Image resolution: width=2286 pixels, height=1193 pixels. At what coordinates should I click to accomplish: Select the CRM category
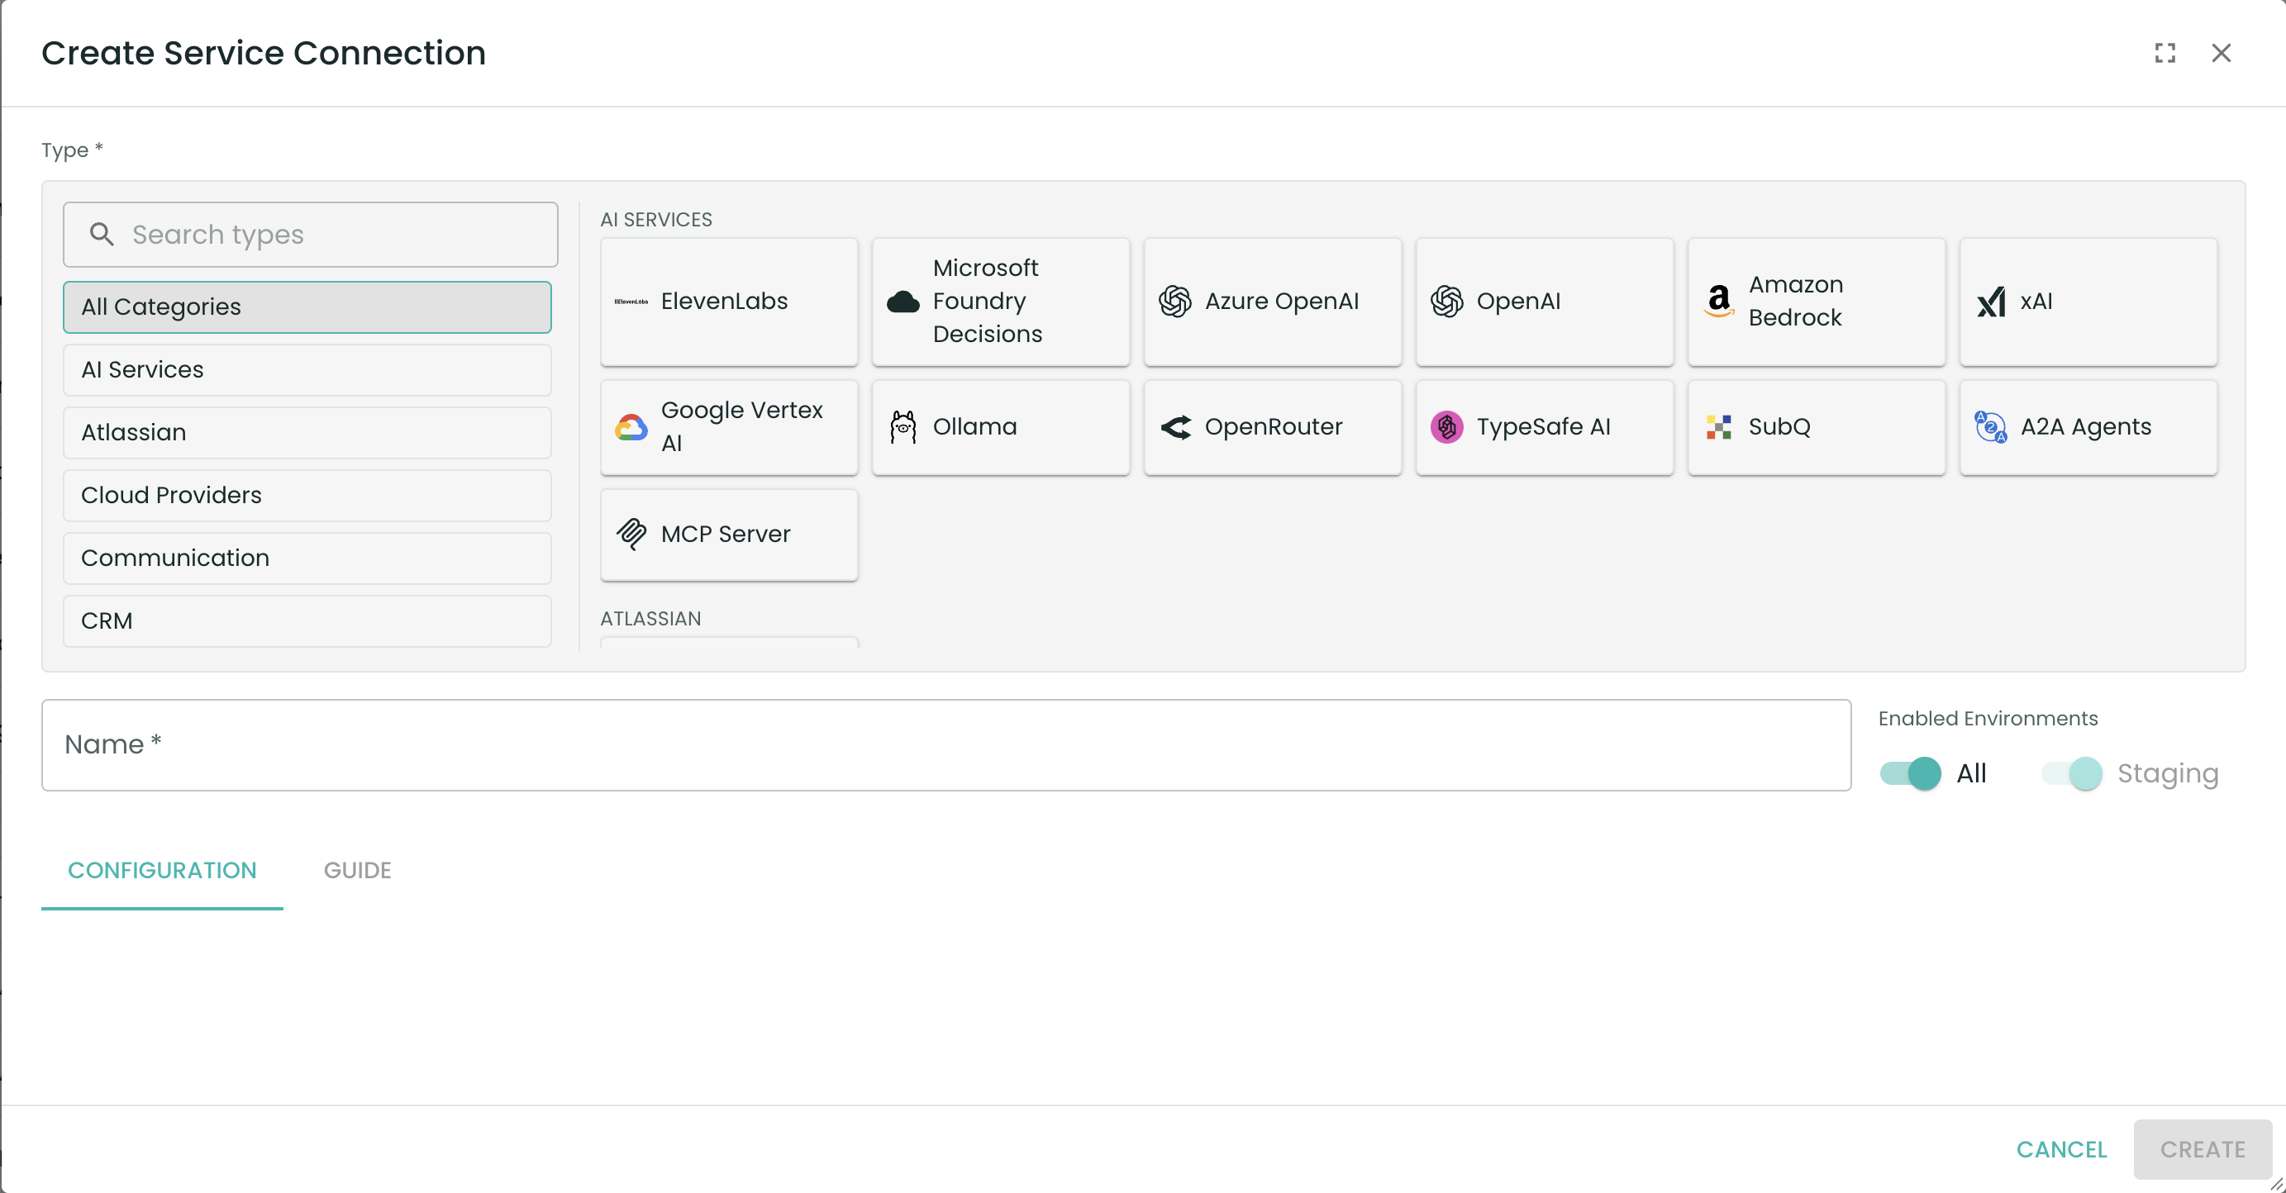point(307,621)
